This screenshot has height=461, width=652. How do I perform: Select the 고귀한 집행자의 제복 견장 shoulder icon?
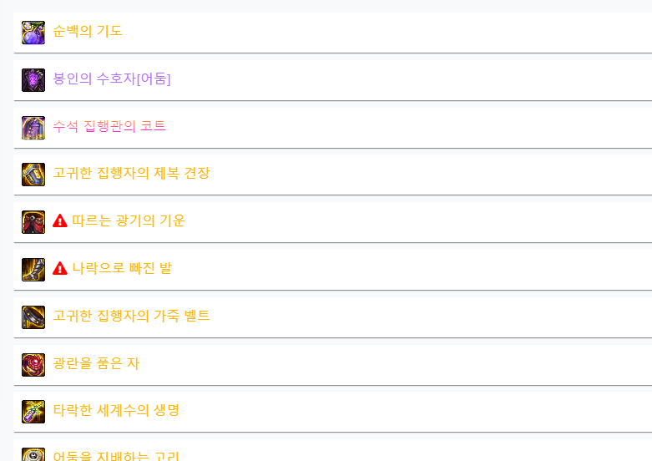(x=33, y=175)
